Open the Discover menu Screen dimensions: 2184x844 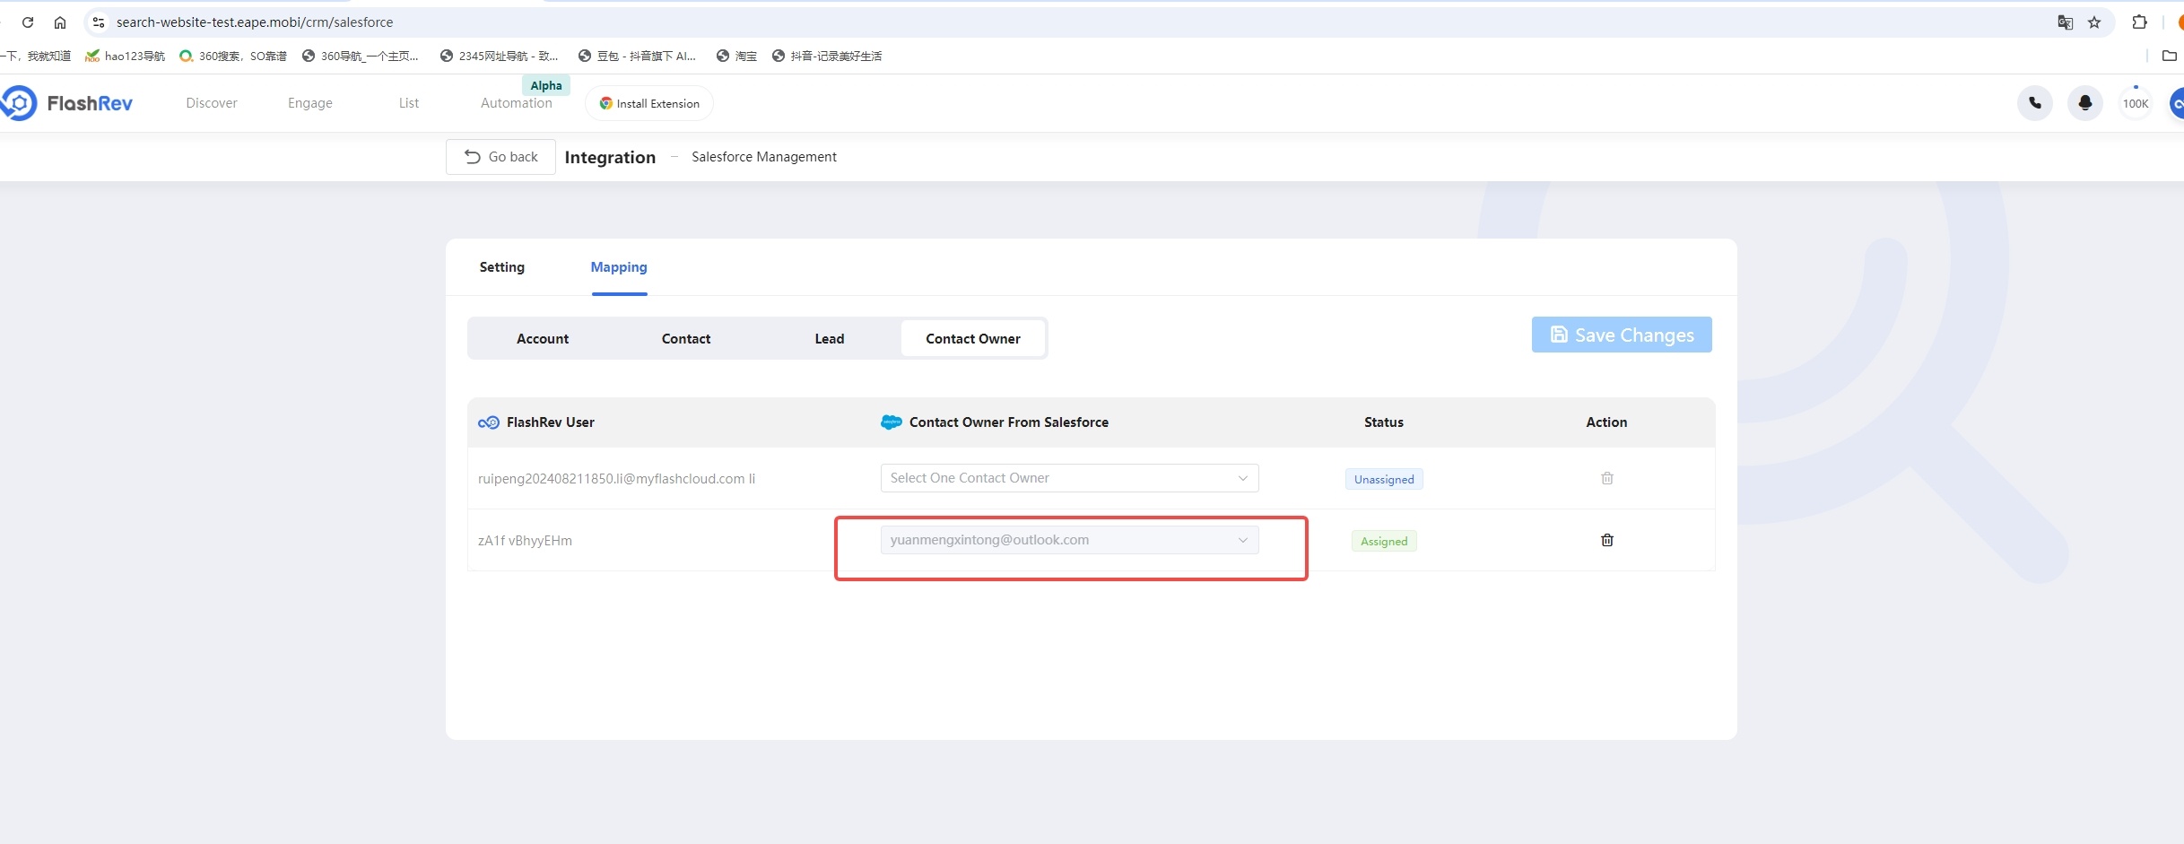[212, 103]
